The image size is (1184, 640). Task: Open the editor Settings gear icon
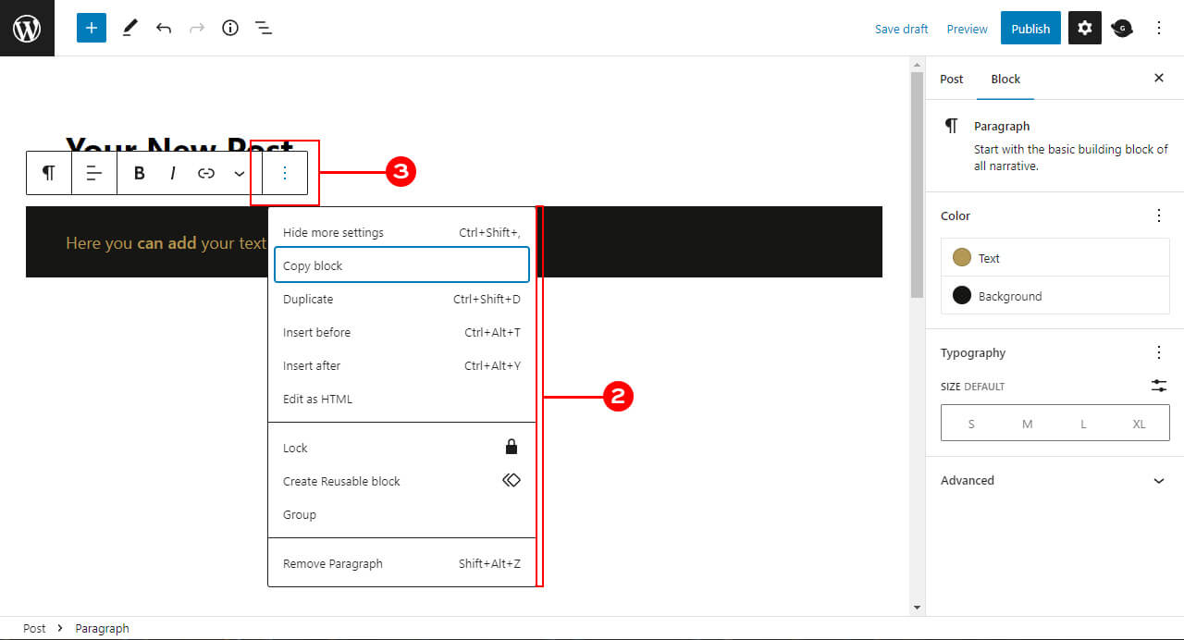[1084, 28]
